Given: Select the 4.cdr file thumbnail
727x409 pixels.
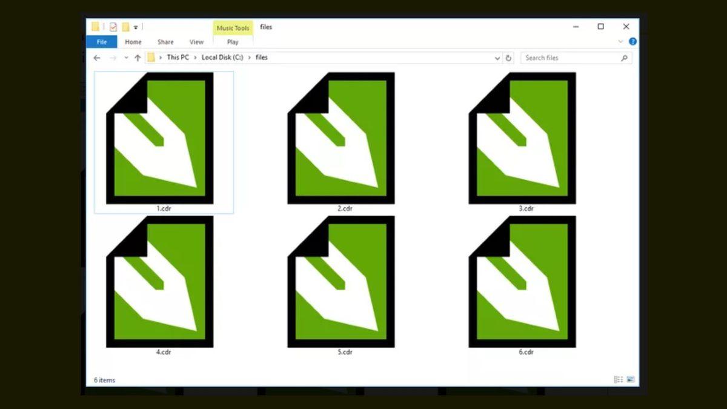Looking at the screenshot, I should (x=160, y=282).
